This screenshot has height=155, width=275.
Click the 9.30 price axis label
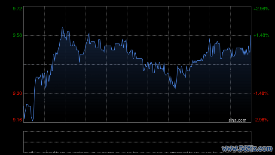[17, 93]
